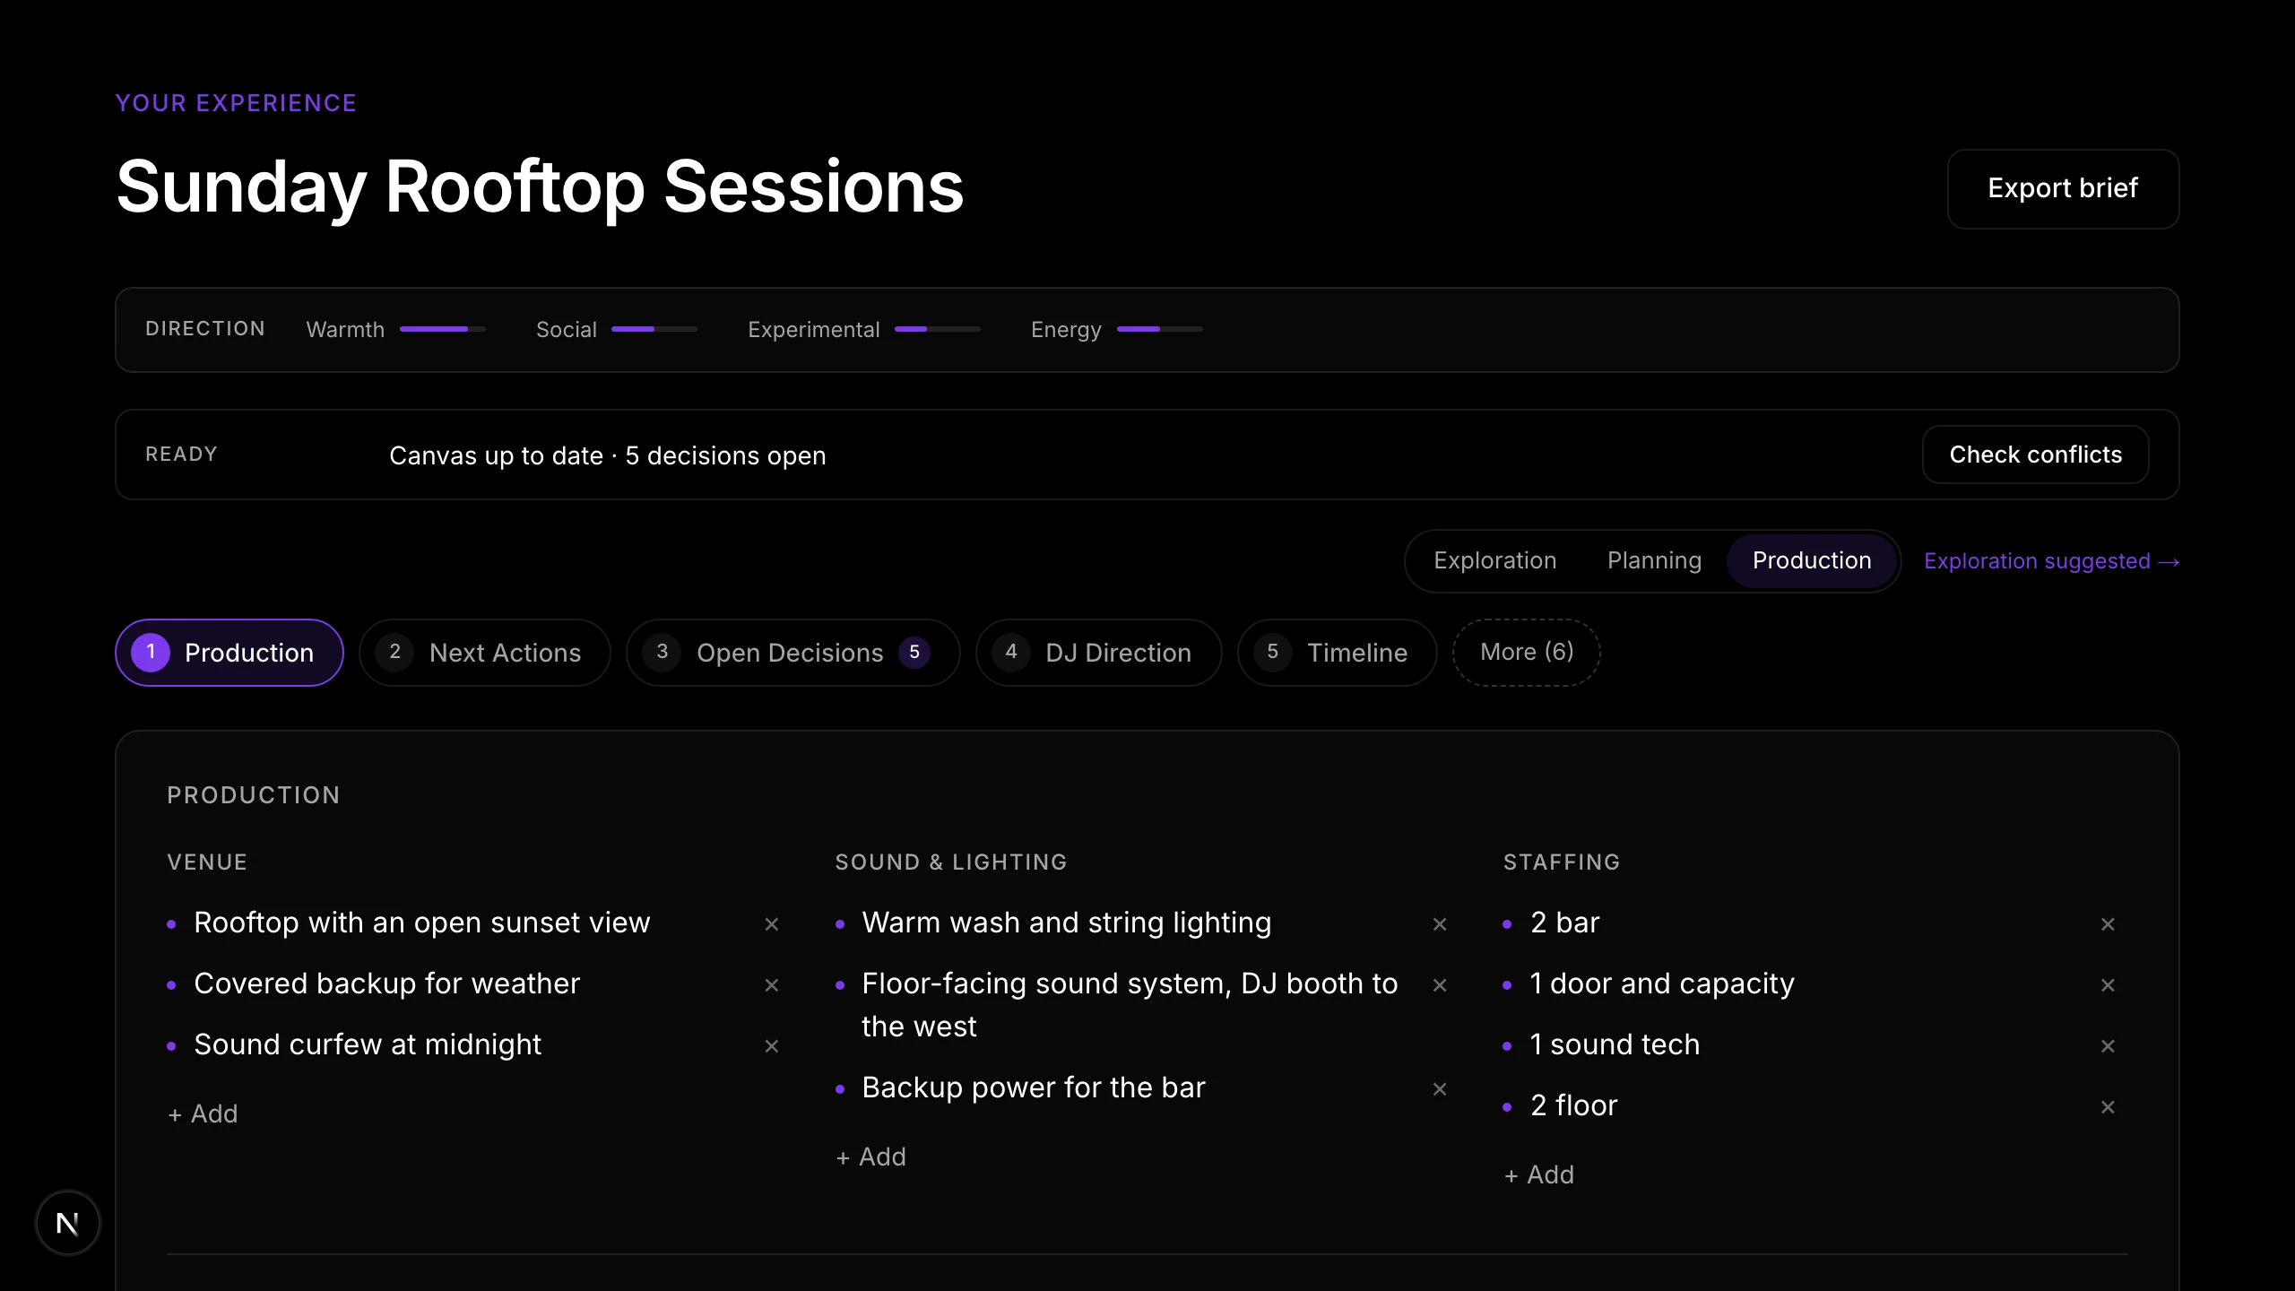Remove 'Backup power for the bar' item
The height and width of the screenshot is (1291, 2295).
[x=1440, y=1088]
